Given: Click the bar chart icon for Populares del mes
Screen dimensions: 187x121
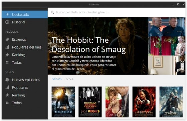Looking at the screenshot, I should click(x=7, y=47).
